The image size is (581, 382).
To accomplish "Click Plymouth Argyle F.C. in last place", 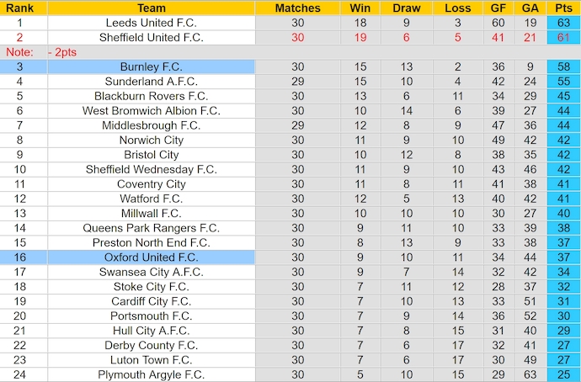I will point(151,374).
